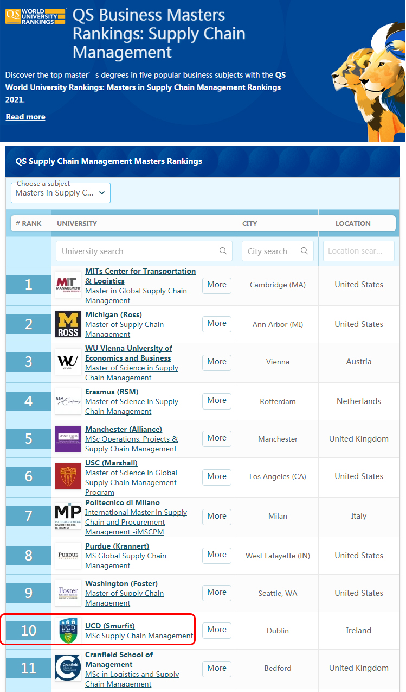Open UCD MSc Supply Chain Management link
This screenshot has height=692, width=406.
tap(139, 636)
